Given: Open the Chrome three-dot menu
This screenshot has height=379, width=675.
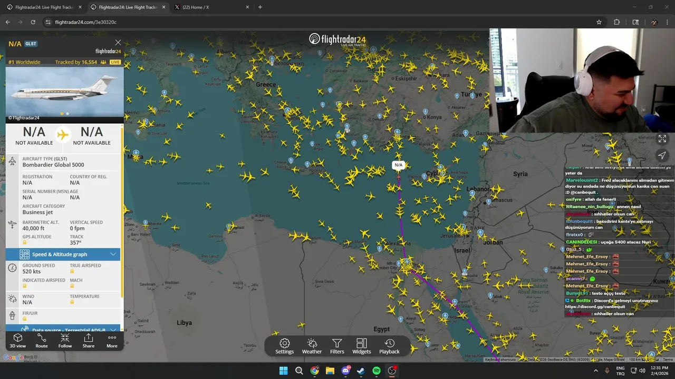Looking at the screenshot, I should (667, 22).
